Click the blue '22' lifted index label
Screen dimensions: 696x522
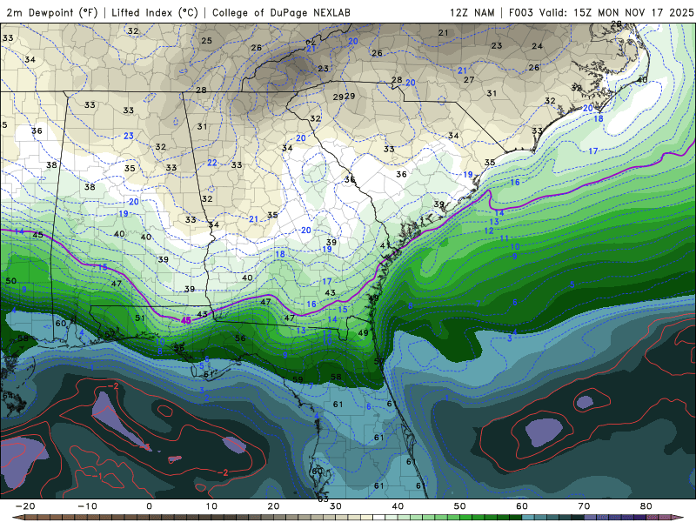212,163
